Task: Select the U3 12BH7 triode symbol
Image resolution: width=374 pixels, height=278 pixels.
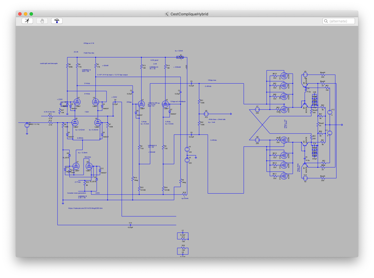Action: point(95,102)
